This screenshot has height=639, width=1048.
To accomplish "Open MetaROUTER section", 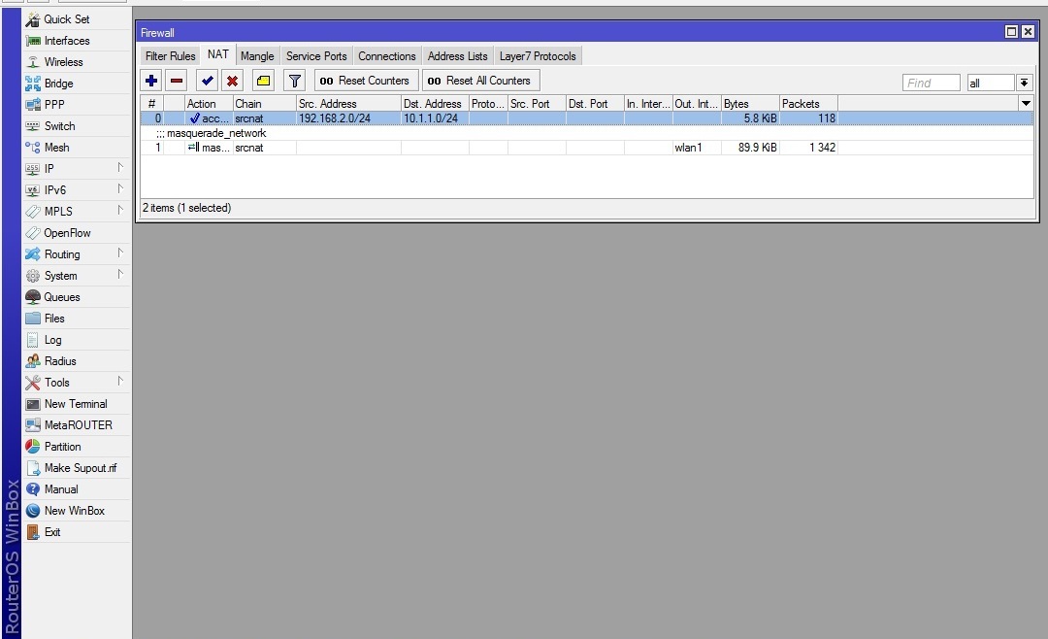I will tap(79, 425).
